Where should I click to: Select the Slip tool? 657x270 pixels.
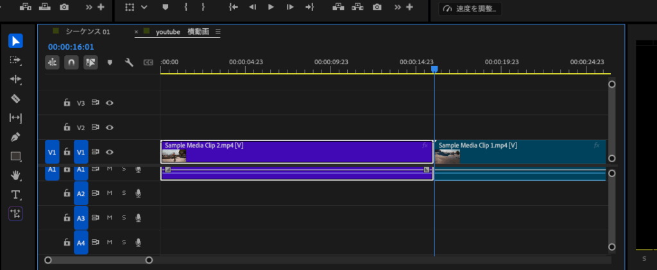click(x=15, y=117)
